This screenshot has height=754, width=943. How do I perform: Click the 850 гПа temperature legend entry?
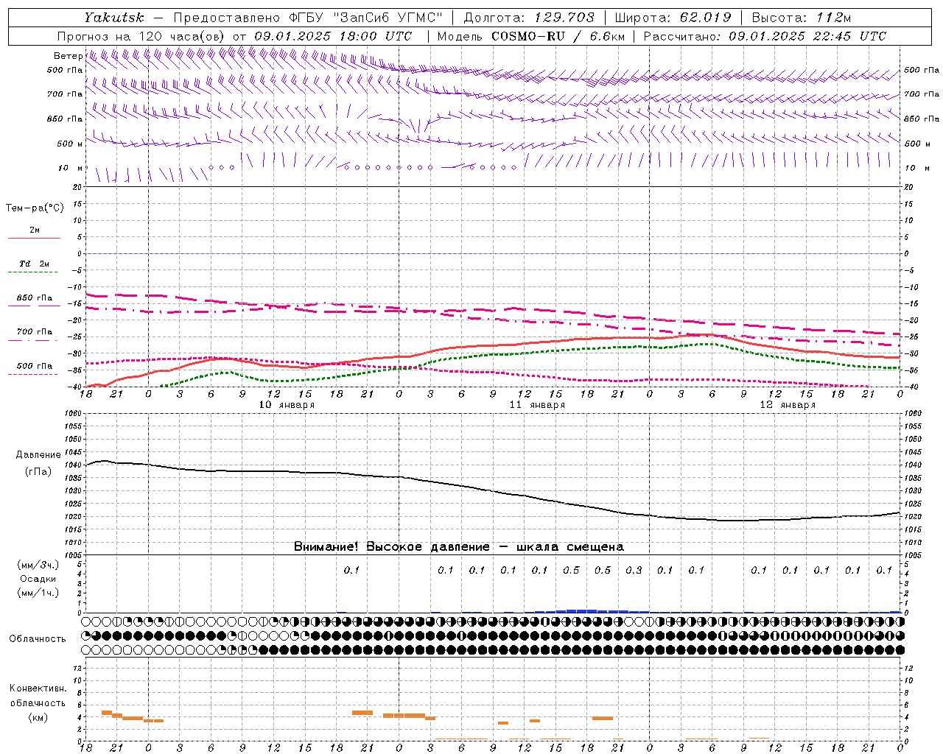coord(34,298)
